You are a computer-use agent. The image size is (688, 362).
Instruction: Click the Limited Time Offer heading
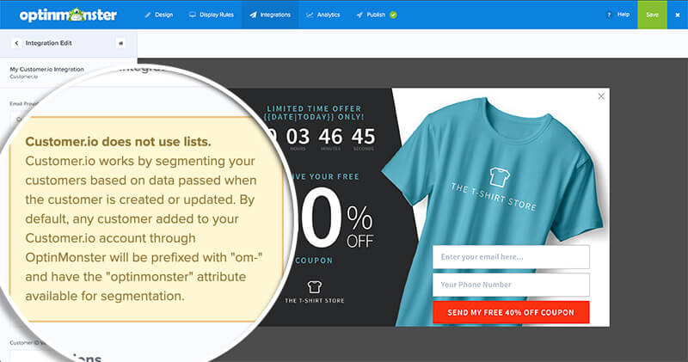pyautogui.click(x=314, y=113)
